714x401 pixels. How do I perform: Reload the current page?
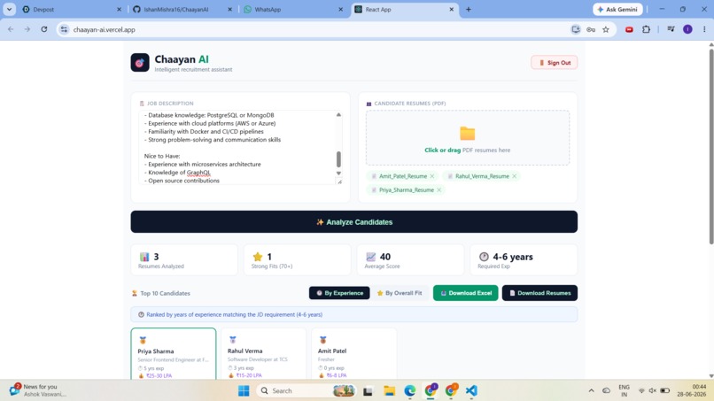(43, 29)
